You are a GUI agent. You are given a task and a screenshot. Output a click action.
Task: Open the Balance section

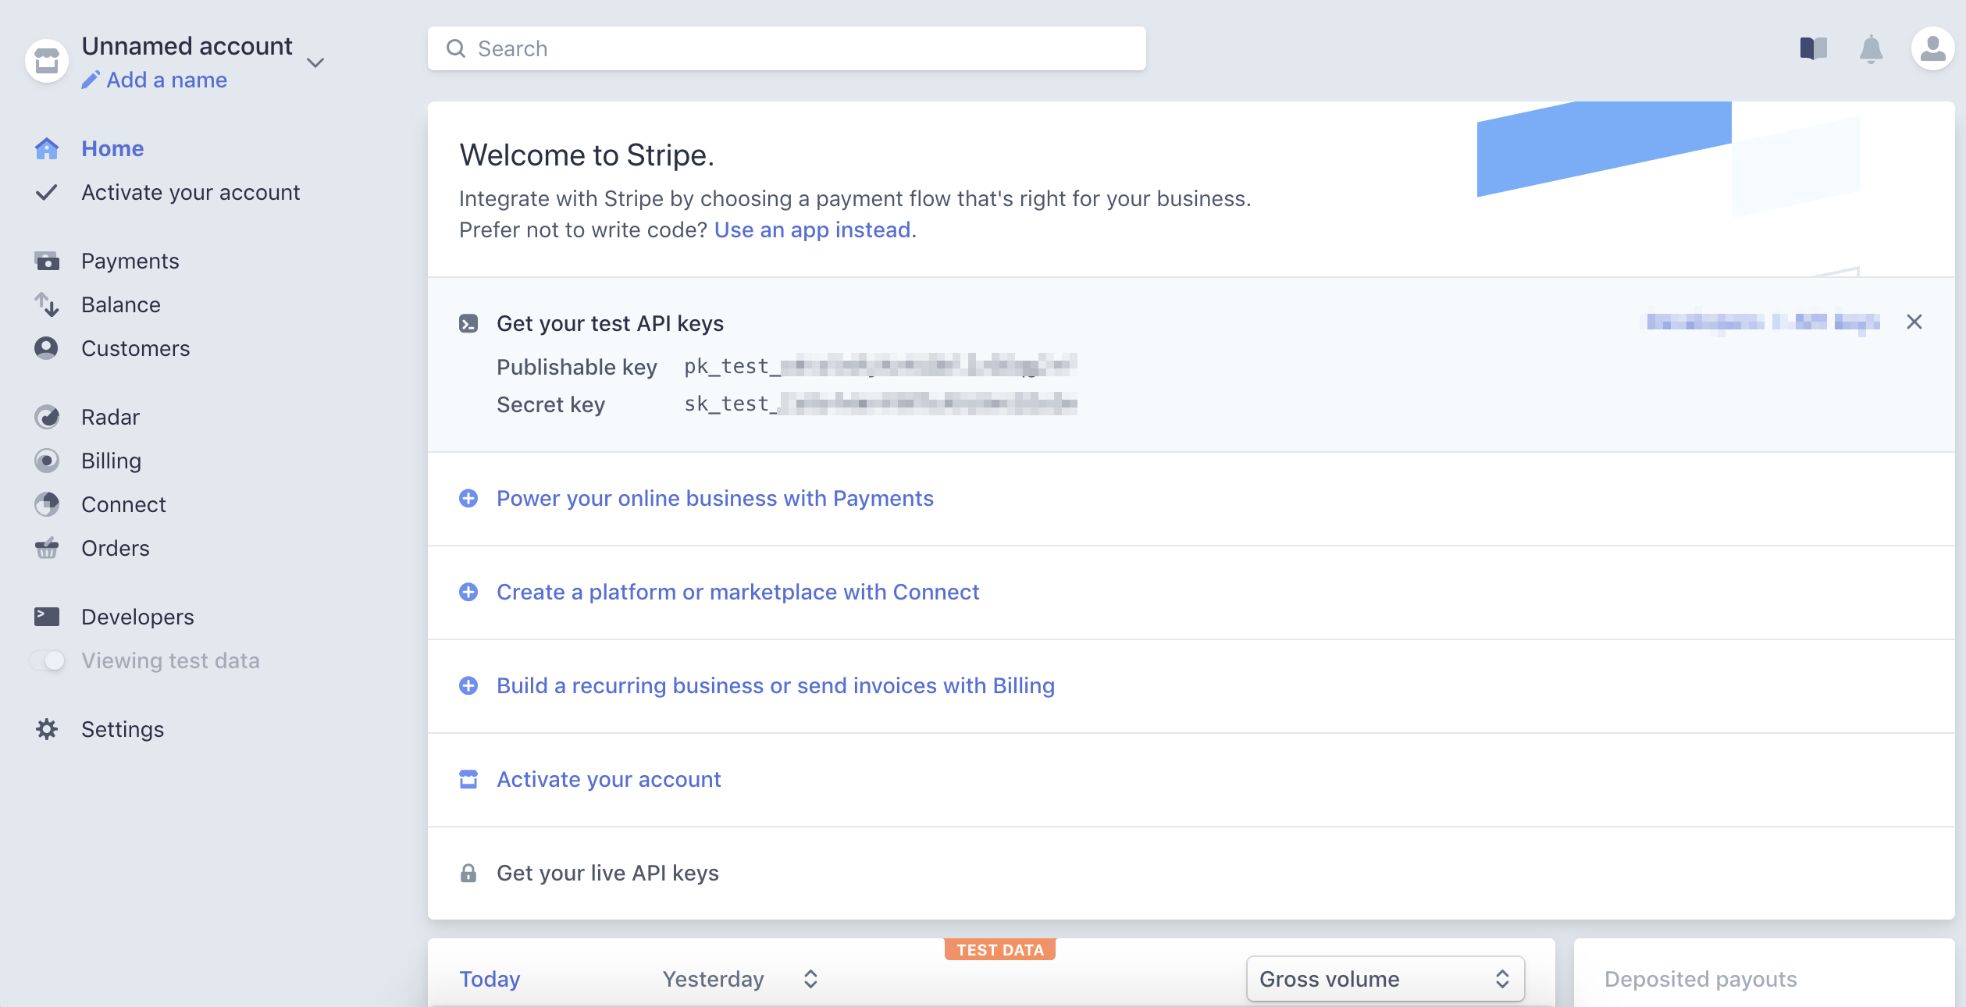[121, 304]
